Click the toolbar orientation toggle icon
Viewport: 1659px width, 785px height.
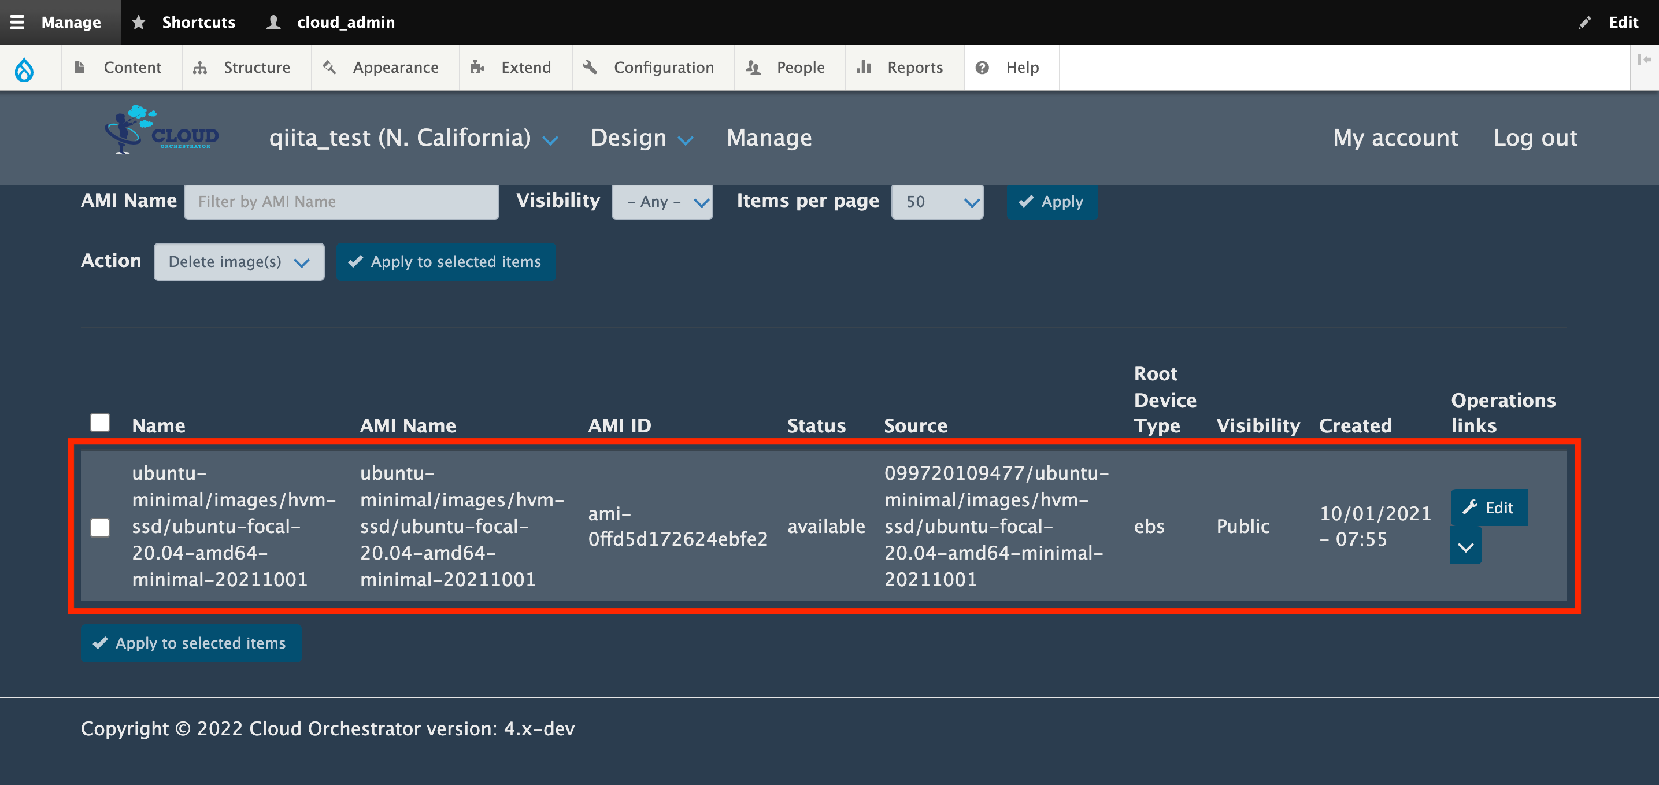pyautogui.click(x=1644, y=60)
